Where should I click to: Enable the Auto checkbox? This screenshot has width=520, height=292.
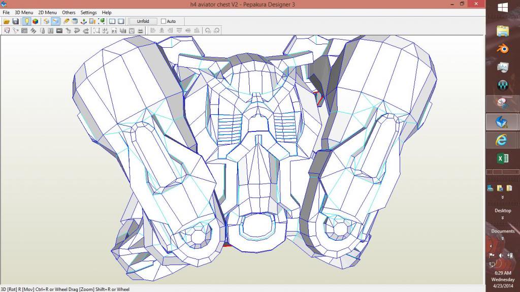[164, 21]
